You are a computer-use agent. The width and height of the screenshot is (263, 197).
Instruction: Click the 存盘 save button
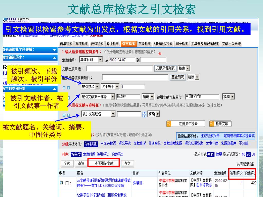(127, 163)
